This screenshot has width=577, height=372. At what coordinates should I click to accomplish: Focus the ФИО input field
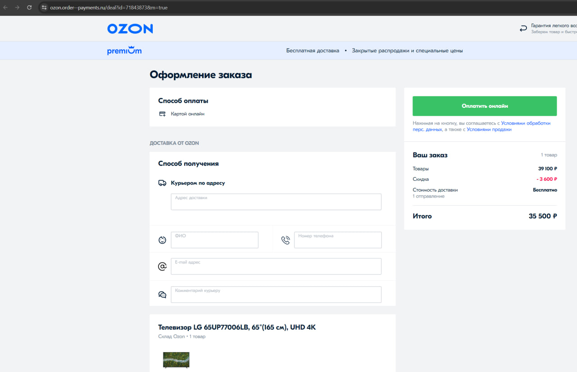[215, 240]
